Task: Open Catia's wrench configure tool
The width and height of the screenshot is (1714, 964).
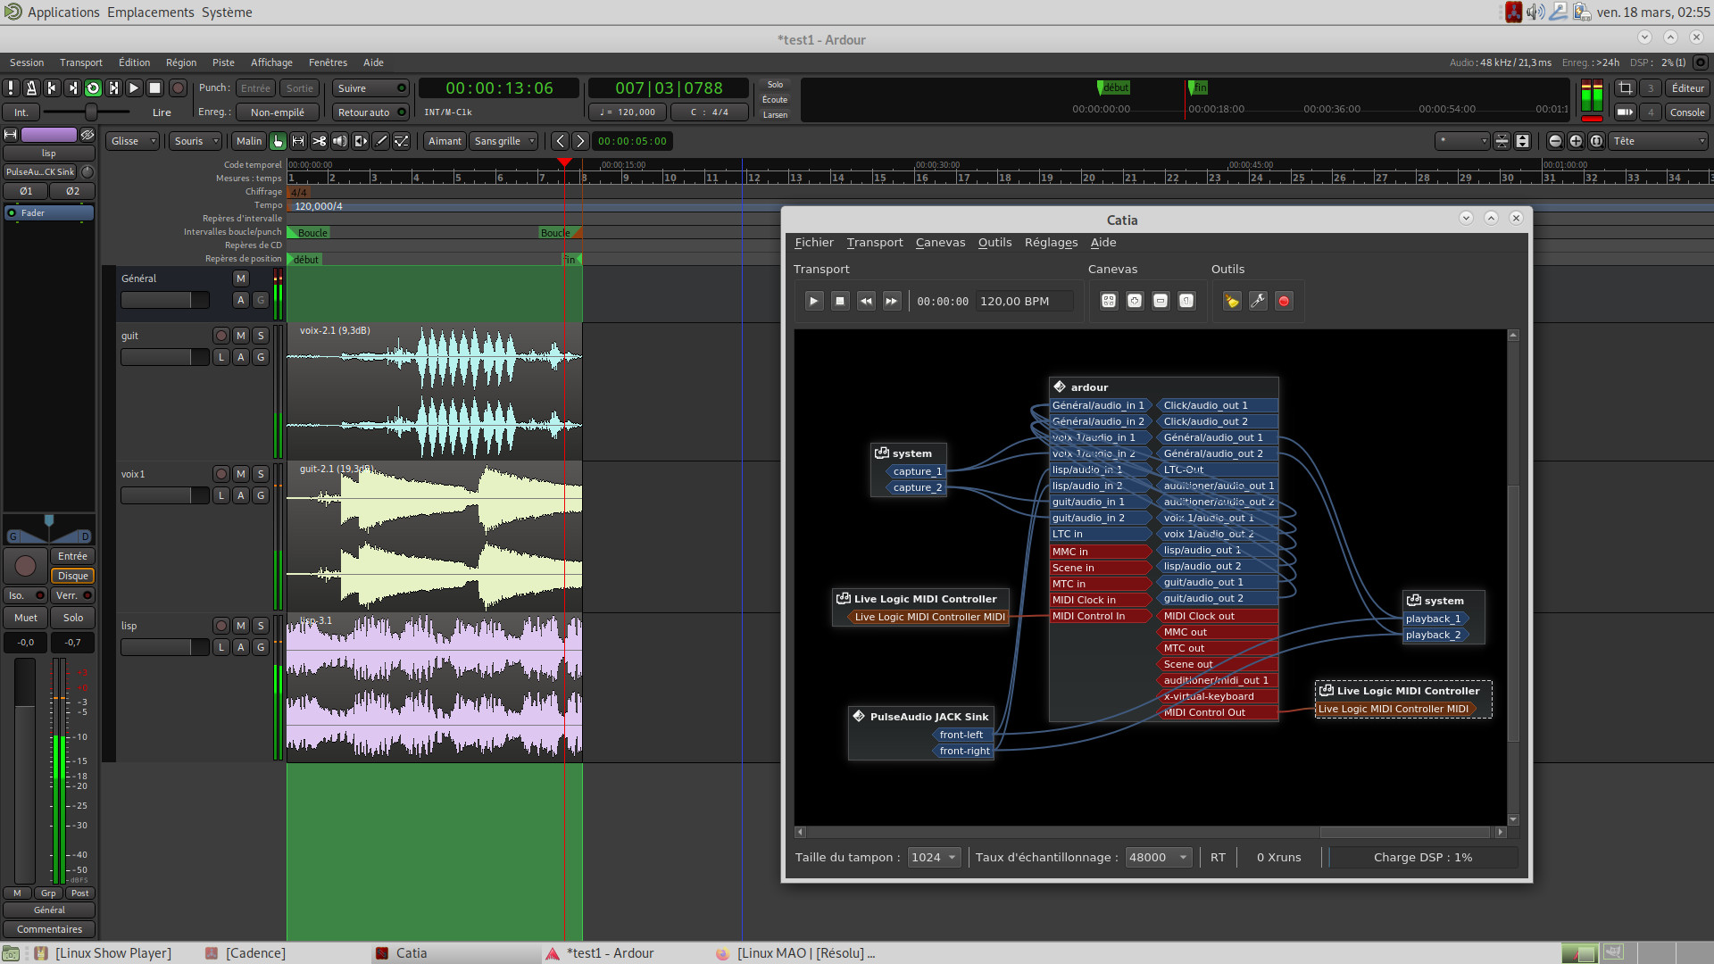Action: point(1258,302)
